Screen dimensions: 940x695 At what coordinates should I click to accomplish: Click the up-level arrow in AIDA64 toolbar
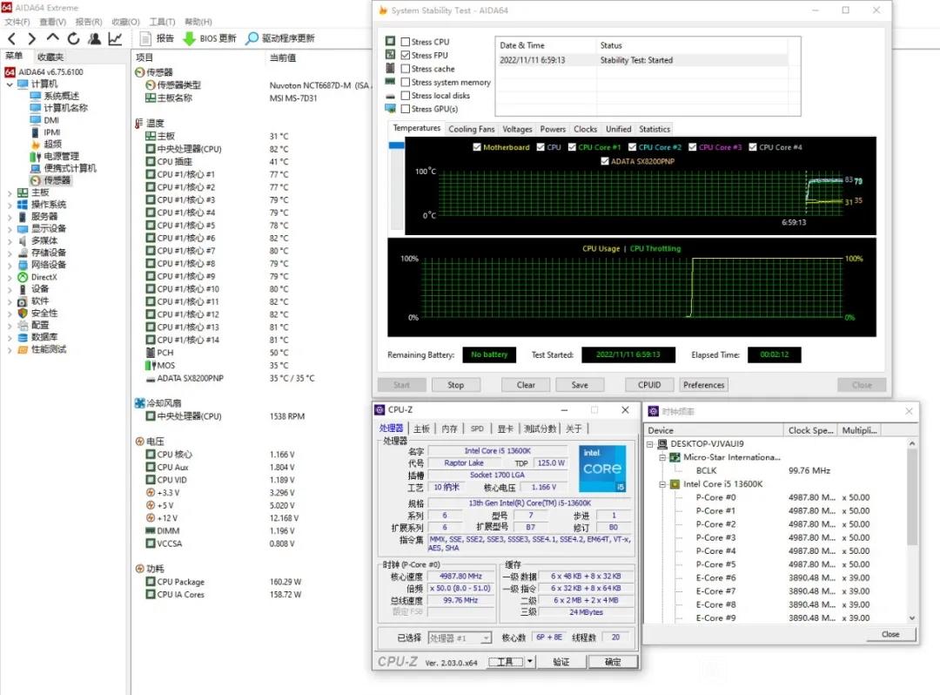[53, 37]
